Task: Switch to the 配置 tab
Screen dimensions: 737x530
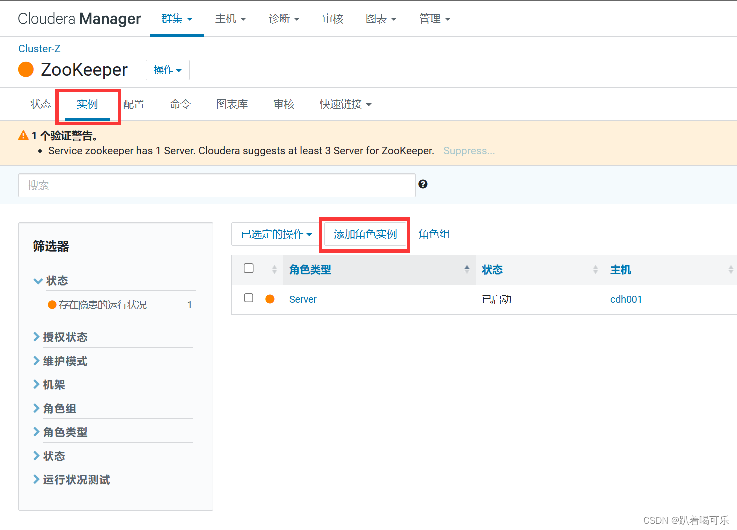Action: click(134, 104)
